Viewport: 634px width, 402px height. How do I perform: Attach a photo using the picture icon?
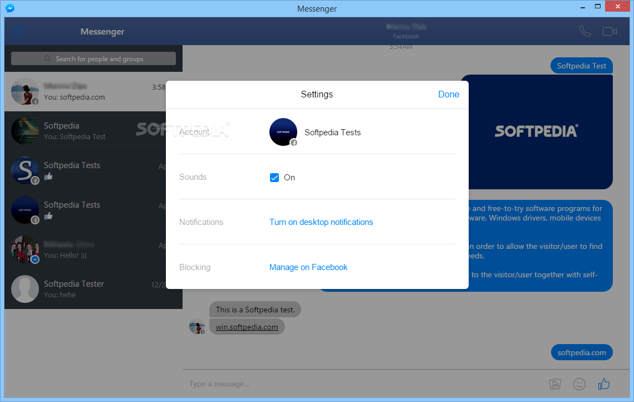tap(555, 384)
